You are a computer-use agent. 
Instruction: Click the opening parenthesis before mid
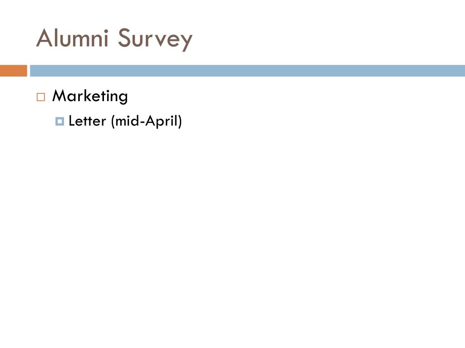113,121
